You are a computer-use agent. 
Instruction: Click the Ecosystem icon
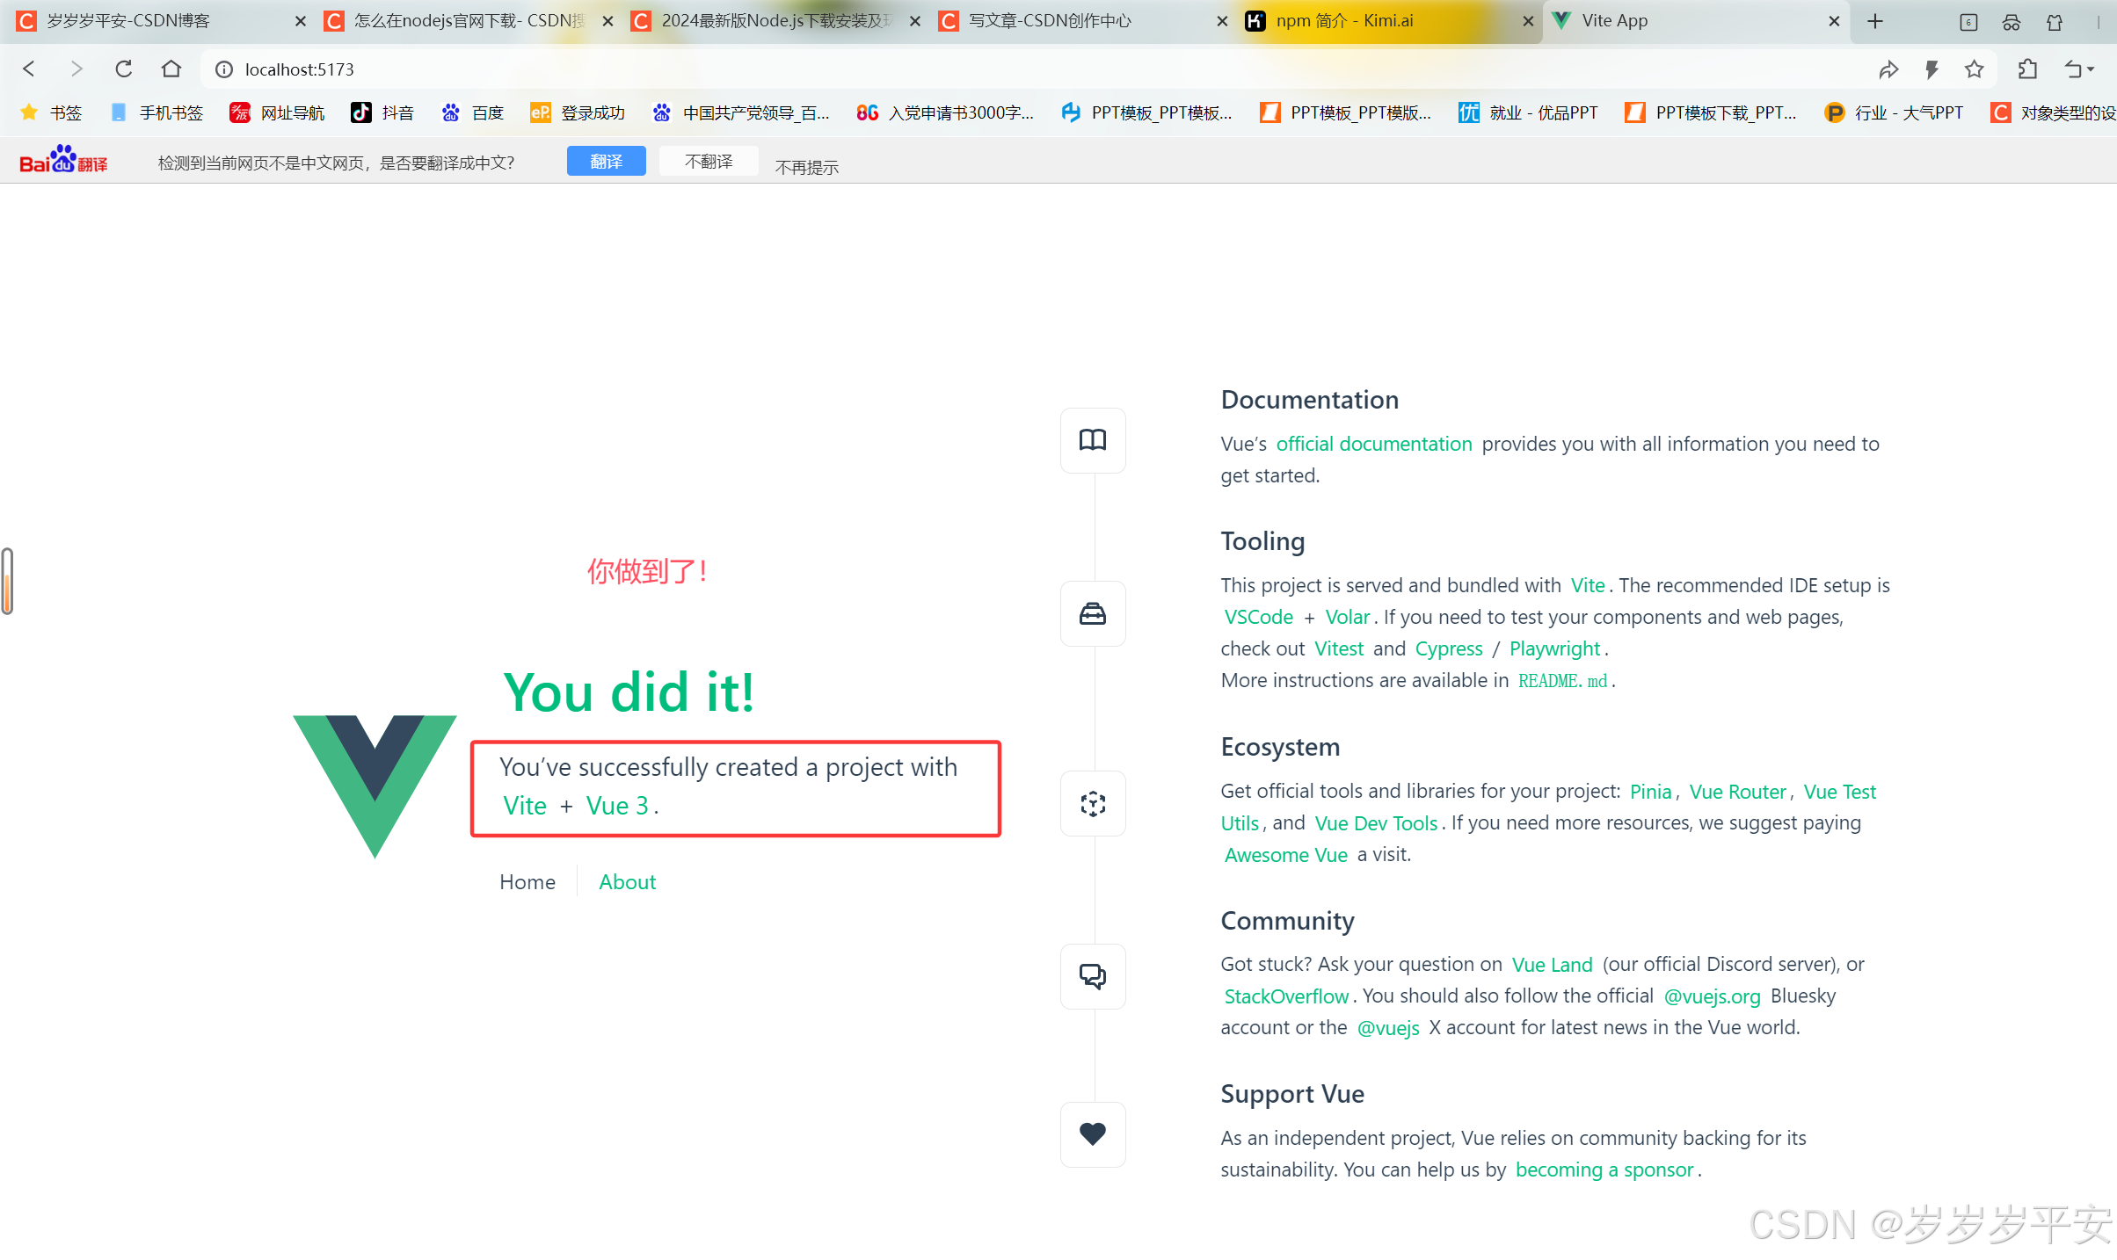click(1092, 803)
